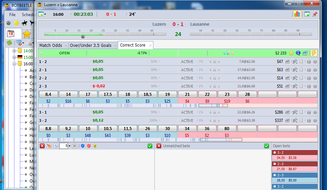Close the Match Odds tab

tap(66, 46)
